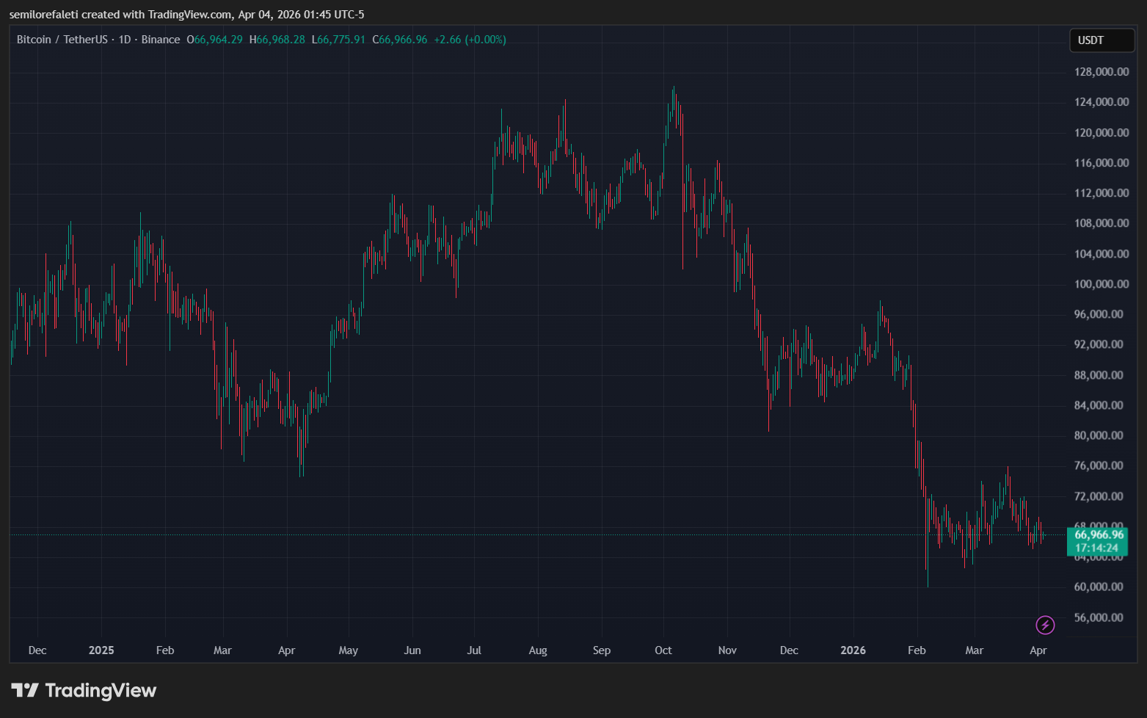Viewport: 1147px width, 718px height.
Task: Click the 17:14:24 candle countdown timer
Action: pos(1096,548)
